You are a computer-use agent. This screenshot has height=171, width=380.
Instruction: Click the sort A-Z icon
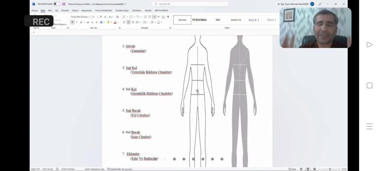[163, 17]
